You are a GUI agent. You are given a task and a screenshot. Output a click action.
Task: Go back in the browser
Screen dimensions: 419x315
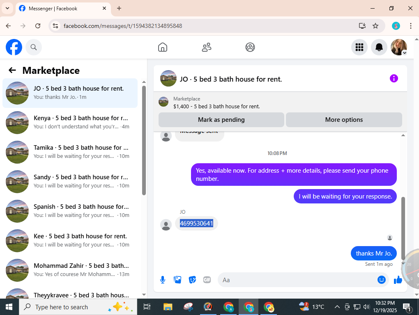[8, 26]
